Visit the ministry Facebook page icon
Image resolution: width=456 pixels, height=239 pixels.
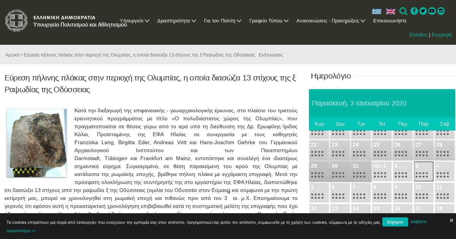tap(414, 11)
